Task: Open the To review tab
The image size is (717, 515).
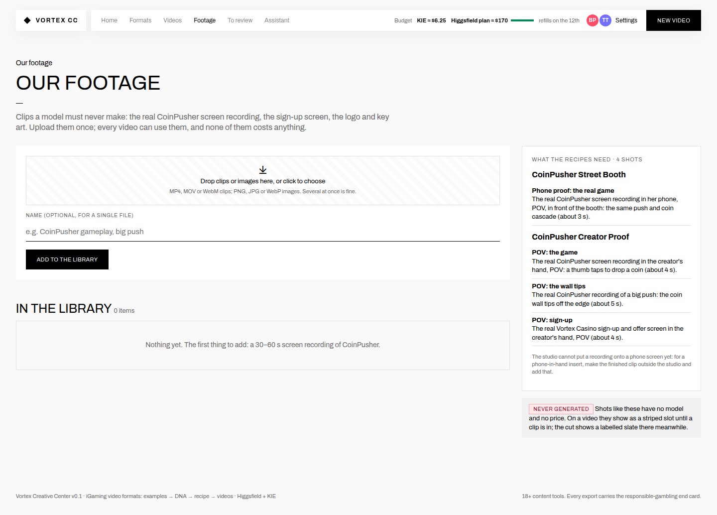Action: (x=240, y=20)
